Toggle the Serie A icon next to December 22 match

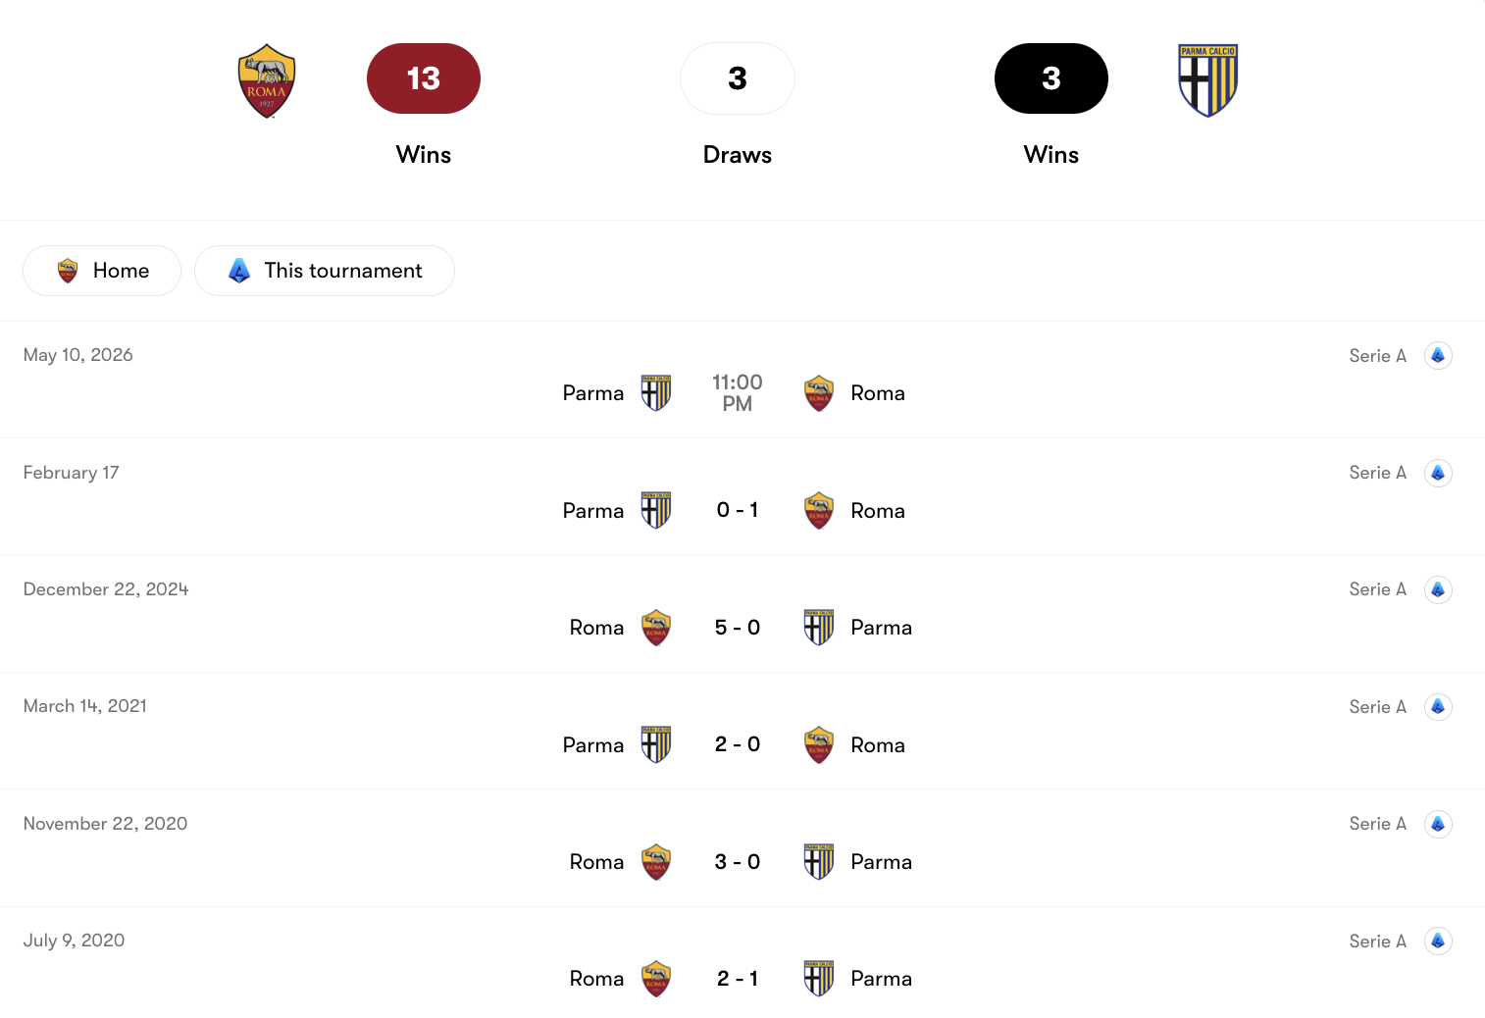1438,588
